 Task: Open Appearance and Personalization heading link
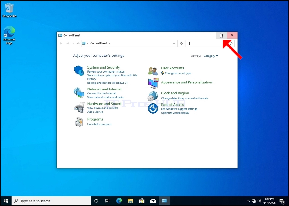click(x=186, y=82)
